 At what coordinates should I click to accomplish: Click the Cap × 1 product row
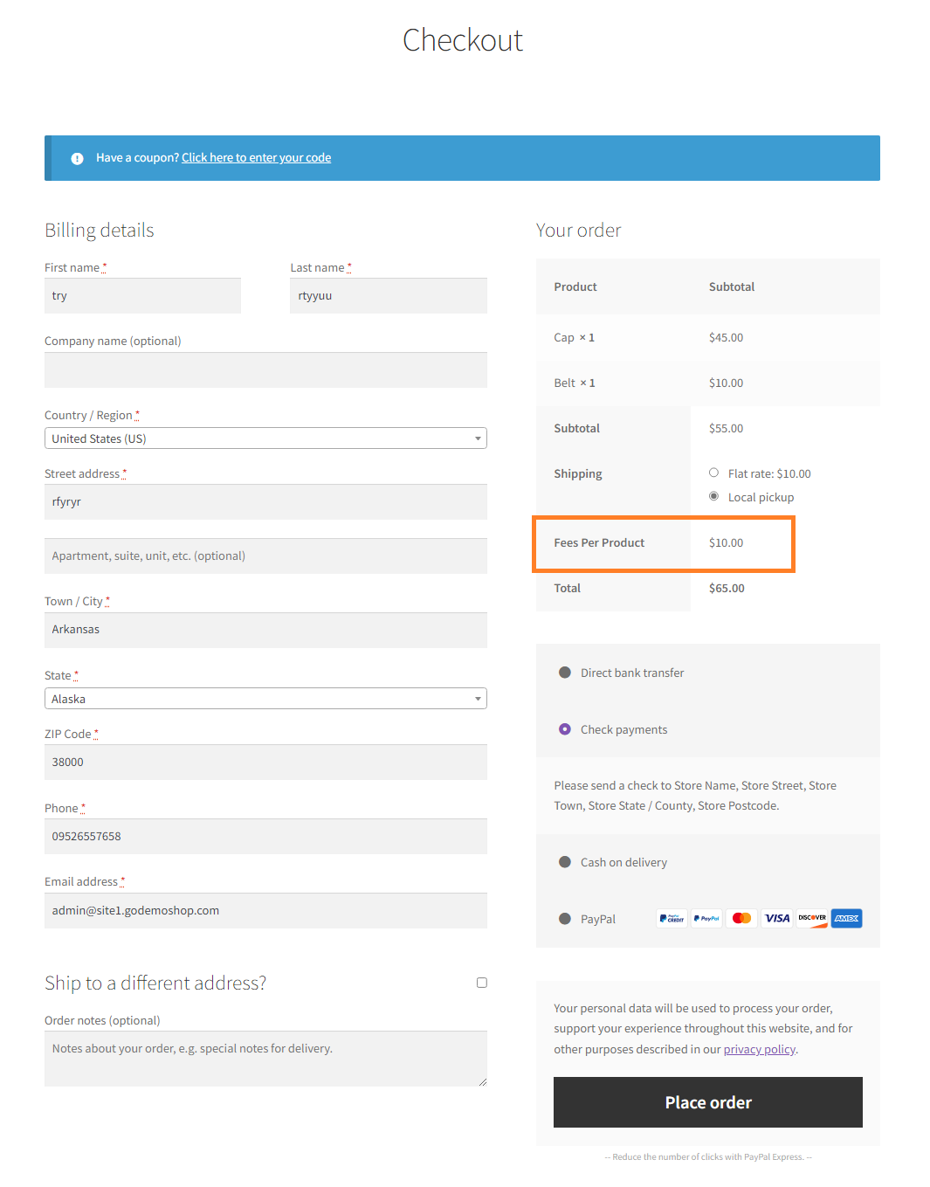pos(708,337)
